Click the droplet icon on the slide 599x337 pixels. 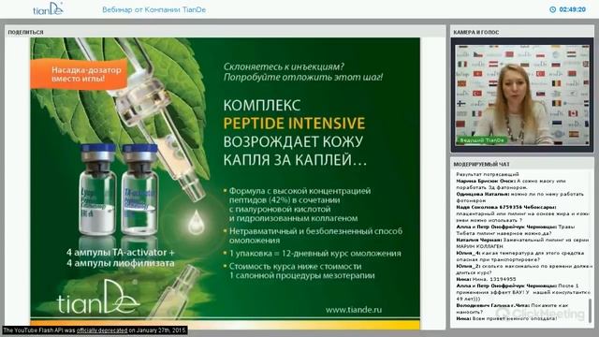click(x=196, y=222)
